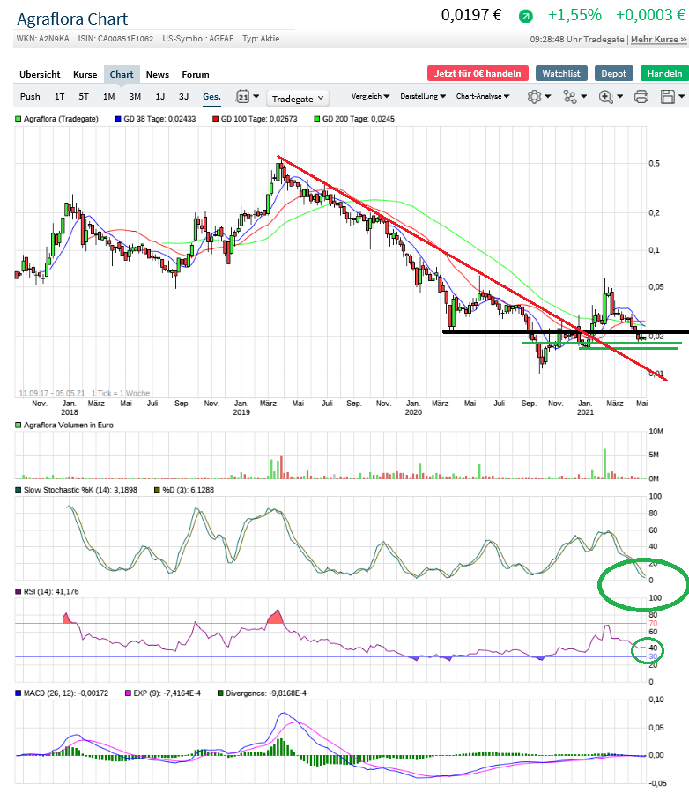
Task: Click the green price trend arrow icon
Action: pos(526,16)
